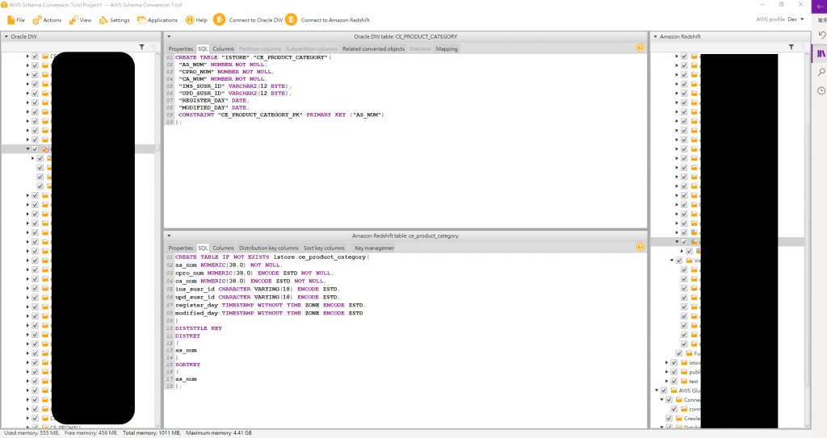The image size is (827, 438).
Task: Click the CONSTRAINT CE_PRODUCT_CATEGORY_PK line in Oracle SQL
Action: click(281, 115)
